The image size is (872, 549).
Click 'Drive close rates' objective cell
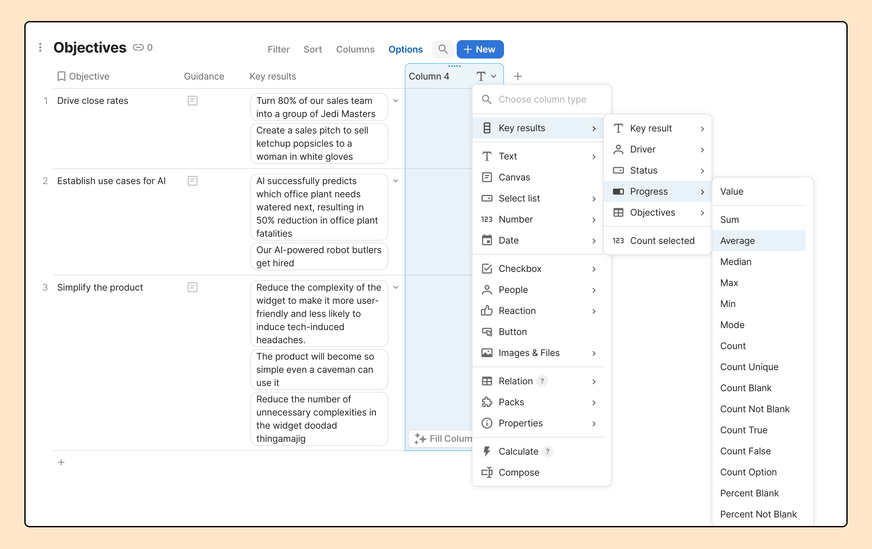(x=93, y=101)
